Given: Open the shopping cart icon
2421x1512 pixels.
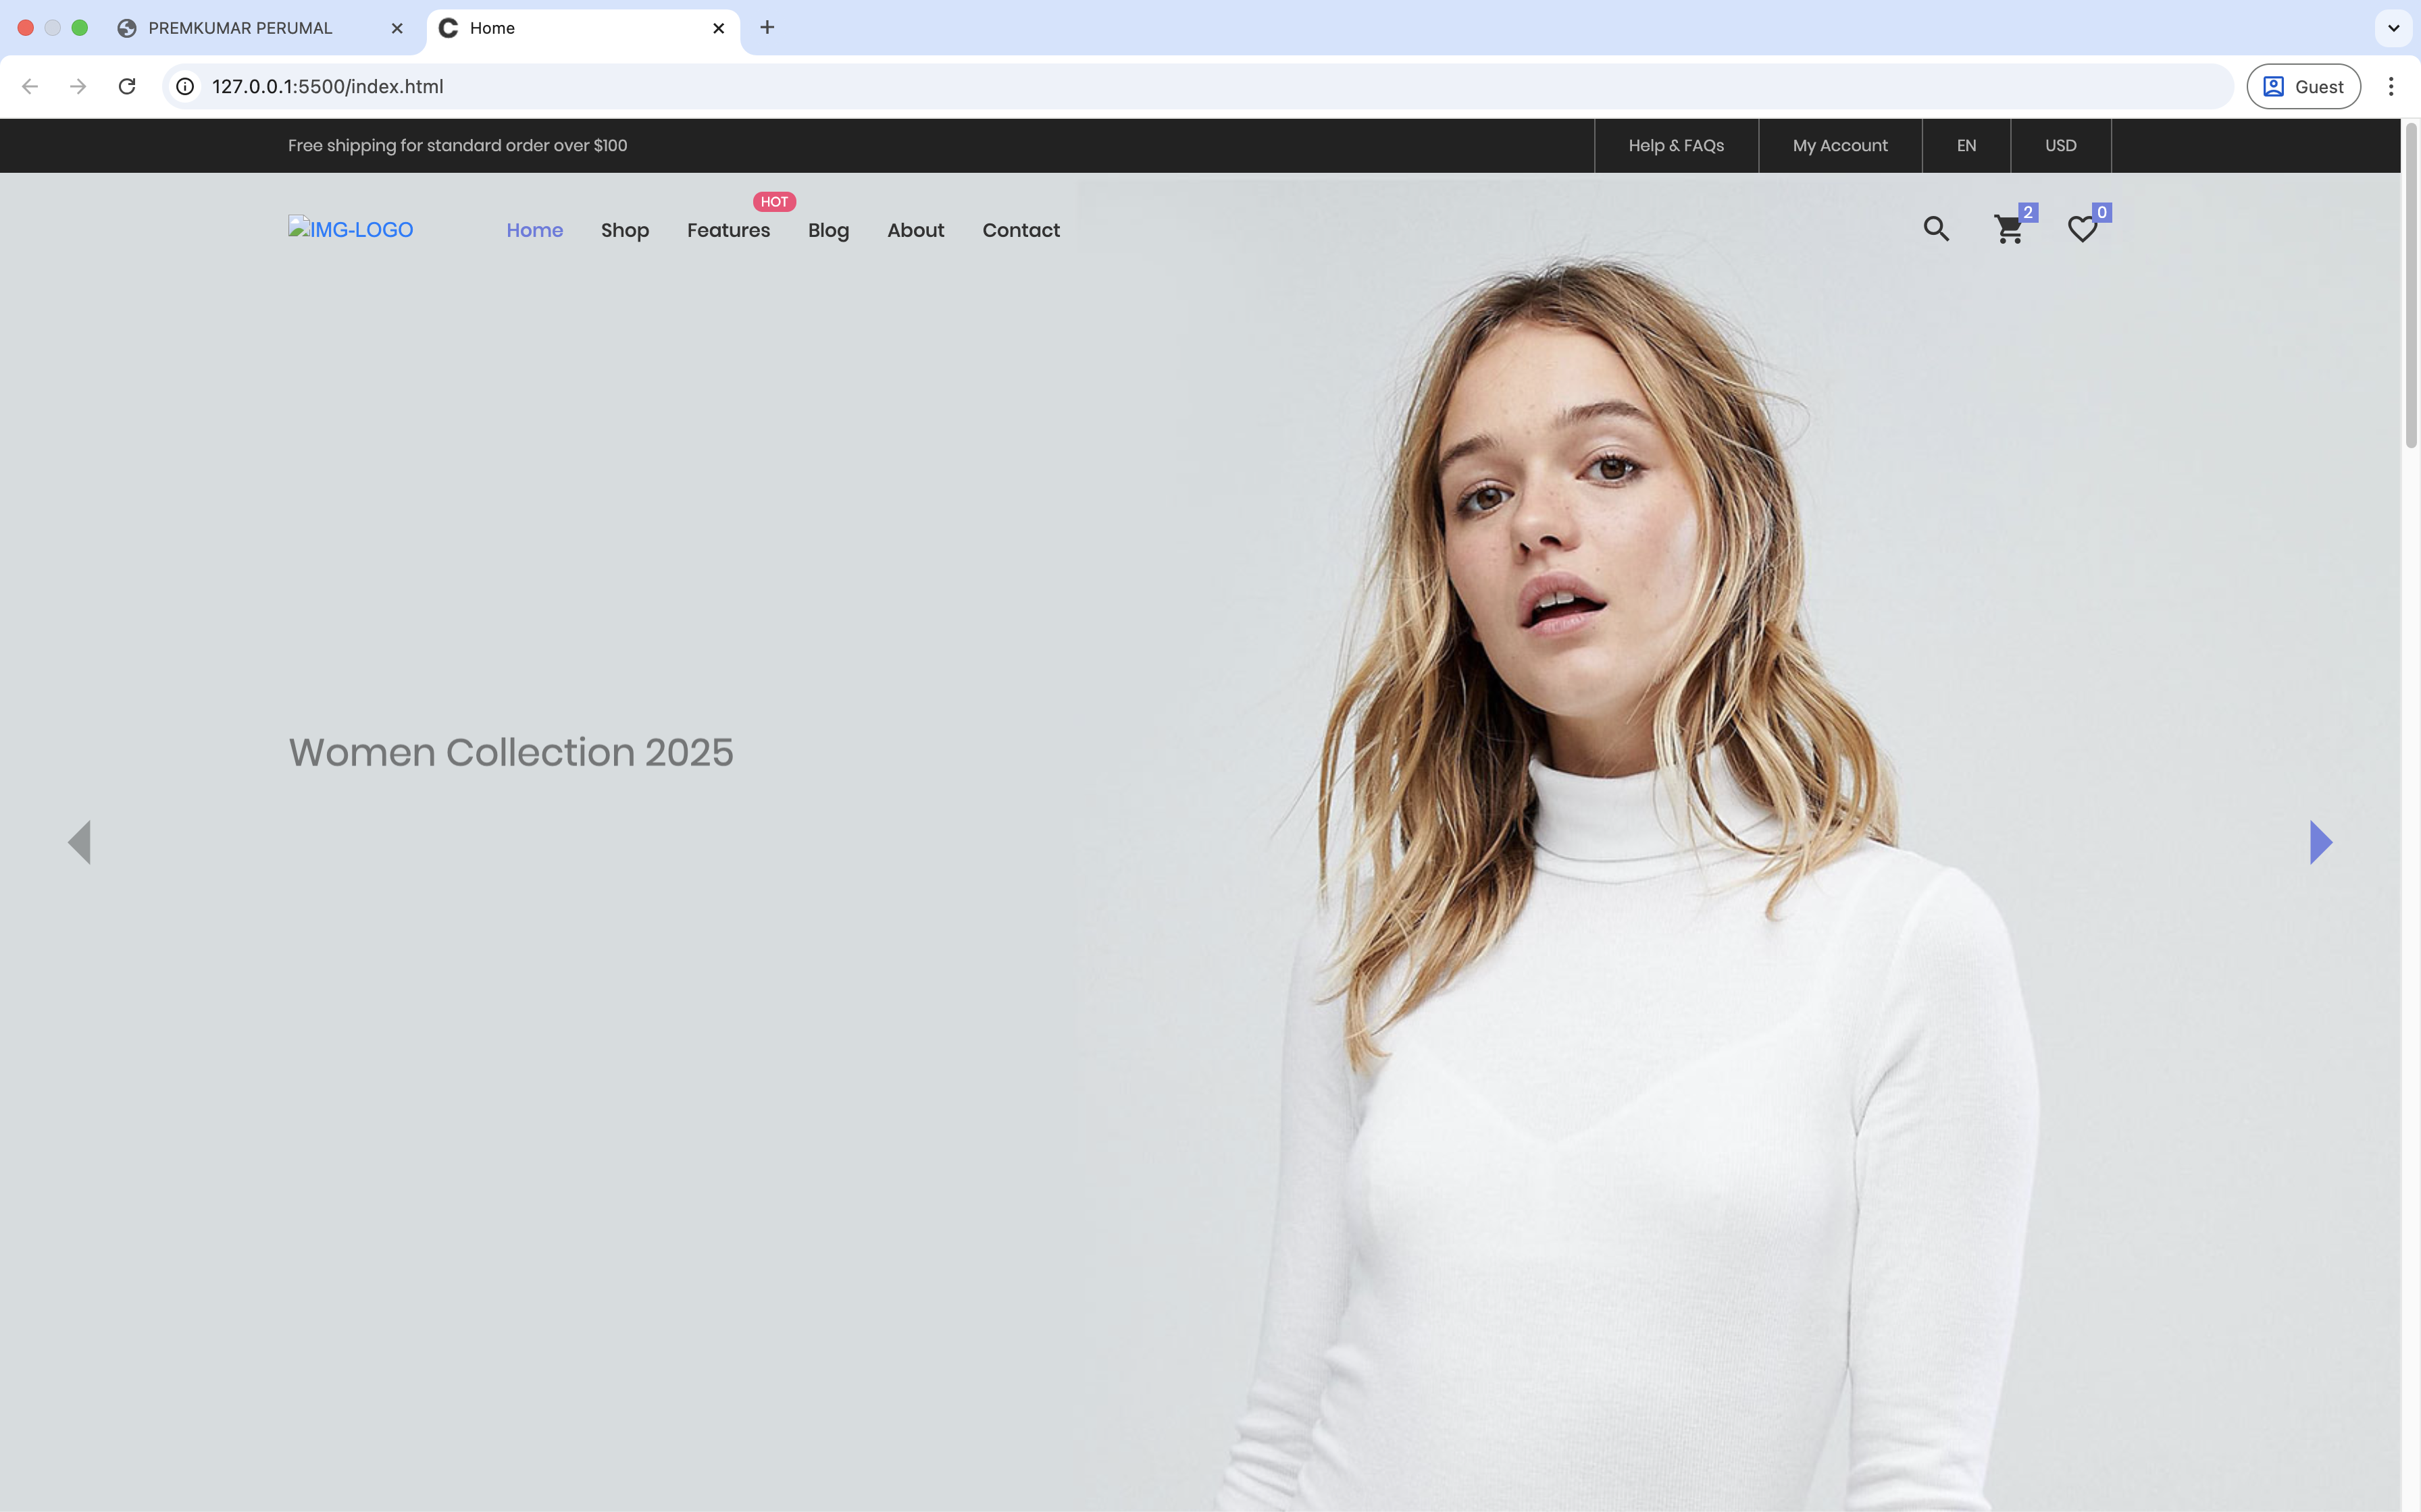Looking at the screenshot, I should [2008, 230].
